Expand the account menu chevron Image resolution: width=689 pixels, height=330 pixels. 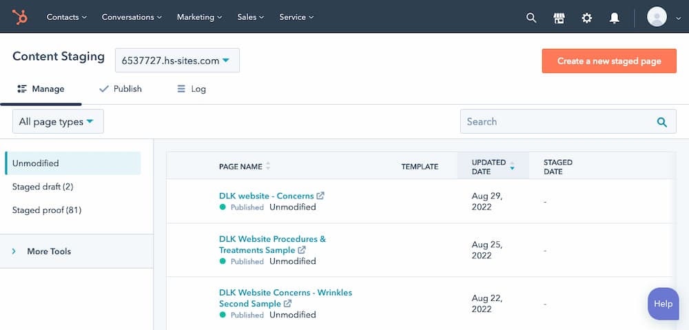(678, 18)
